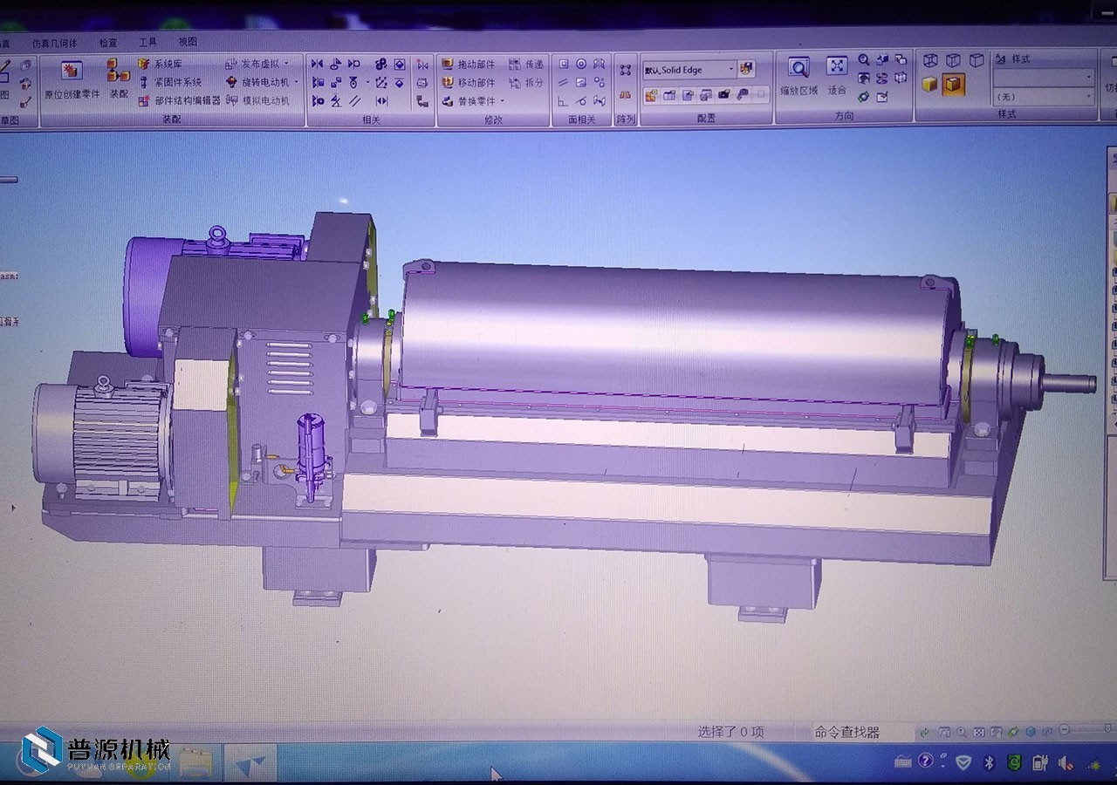This screenshot has height=785, width=1117.
Task: Enable shaded with visible edges view style
Action: pos(954,85)
